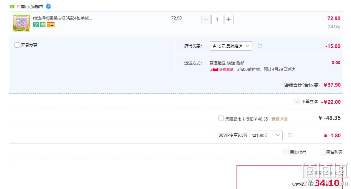The image size is (351, 189).
Task: Click the 0.00 shipping fee amount
Action: (x=336, y=63)
